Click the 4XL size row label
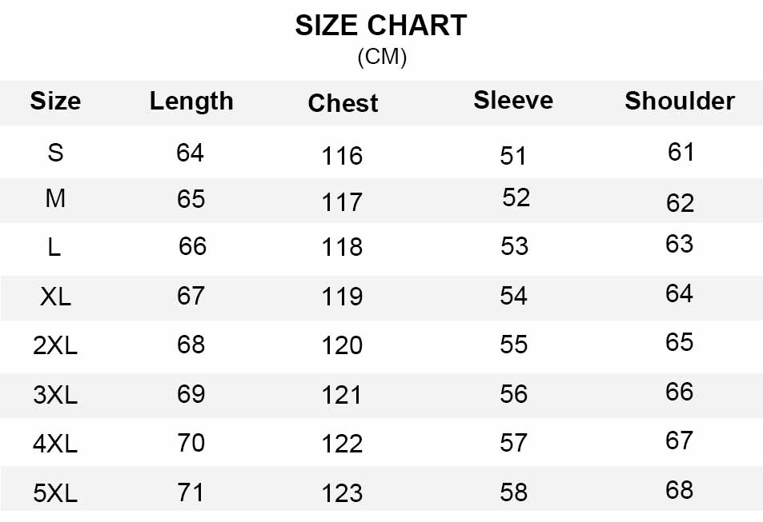 (x=55, y=444)
